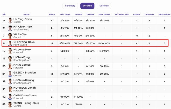This screenshot has height=109, width=171.
Task: Click TSENG Hsiang-chun's avatar
Action: (x=10, y=104)
